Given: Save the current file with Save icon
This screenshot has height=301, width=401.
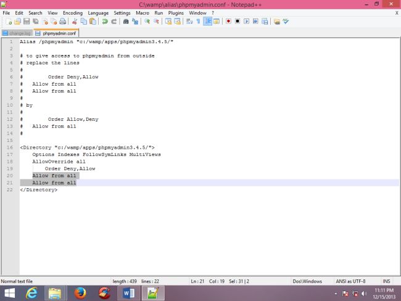Looking at the screenshot, I should pyautogui.click(x=27, y=22).
